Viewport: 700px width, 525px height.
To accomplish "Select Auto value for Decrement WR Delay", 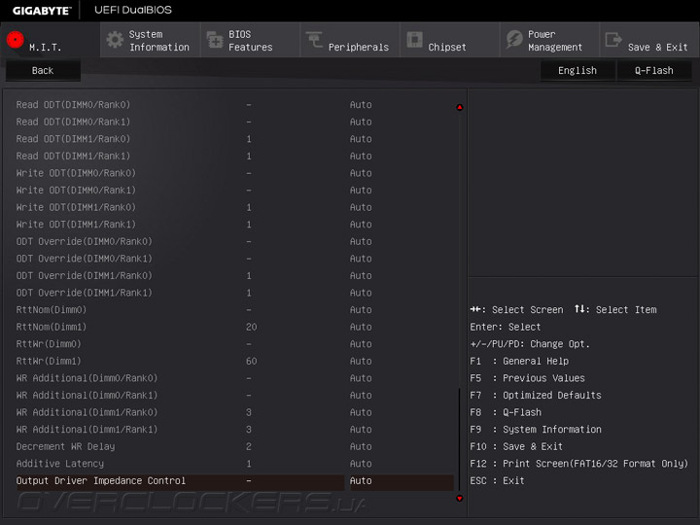I will [x=361, y=446].
